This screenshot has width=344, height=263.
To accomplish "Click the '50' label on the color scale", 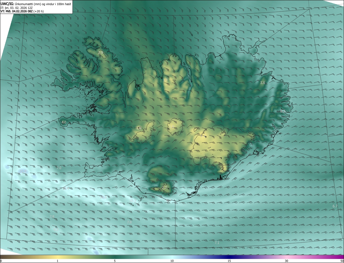I will pyautogui.click(x=342, y=261).
